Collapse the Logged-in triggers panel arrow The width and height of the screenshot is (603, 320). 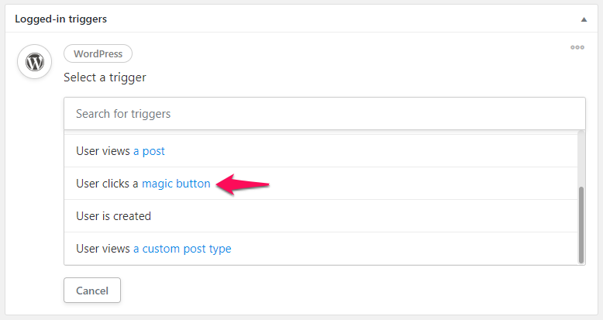coord(584,19)
